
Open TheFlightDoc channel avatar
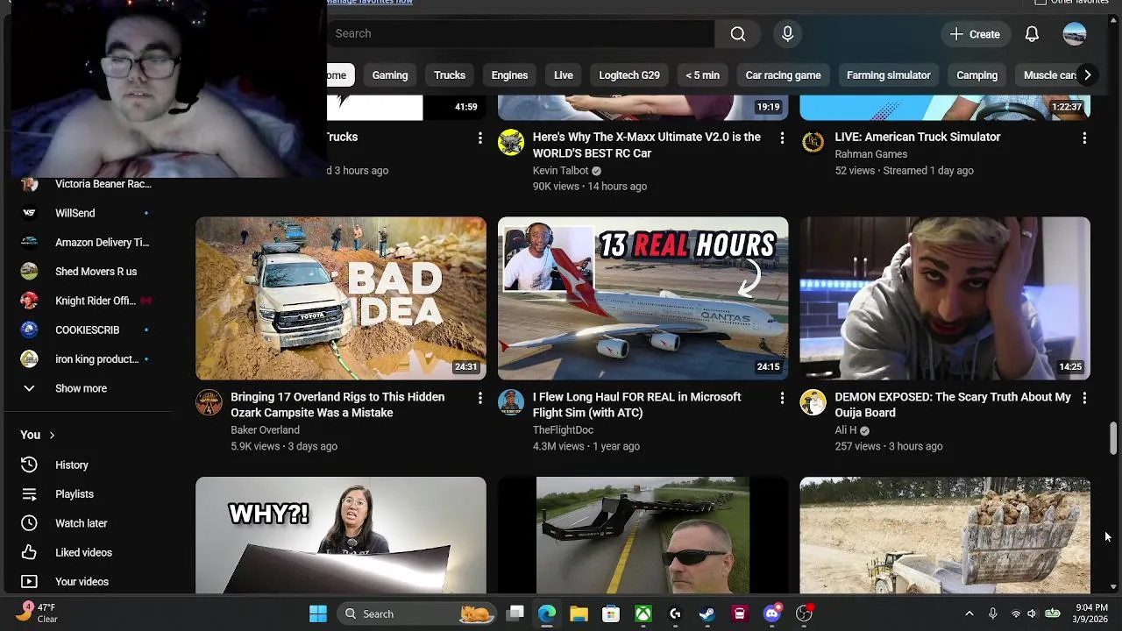tap(511, 402)
